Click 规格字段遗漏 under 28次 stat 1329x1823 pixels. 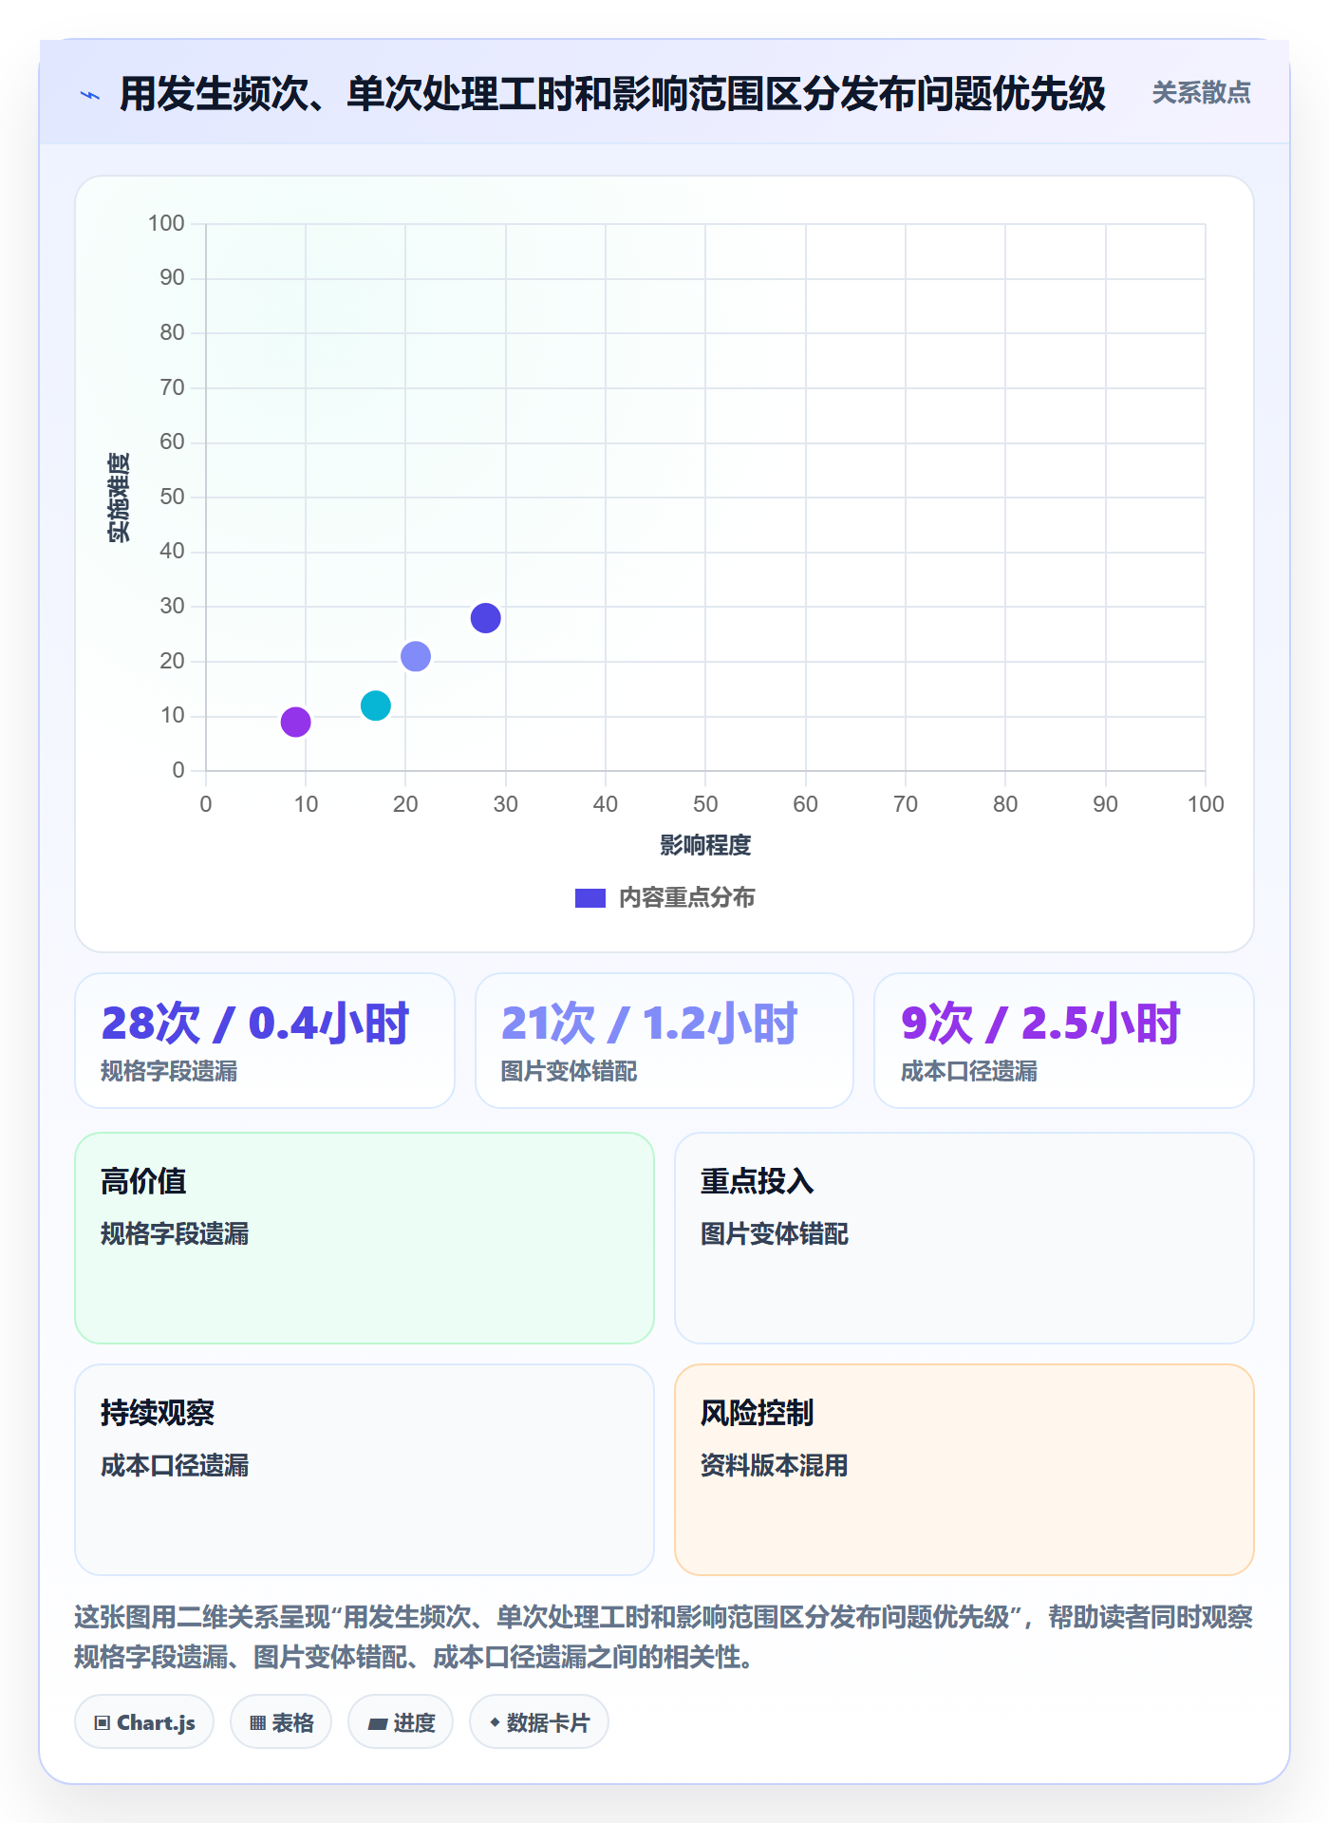(x=169, y=1071)
